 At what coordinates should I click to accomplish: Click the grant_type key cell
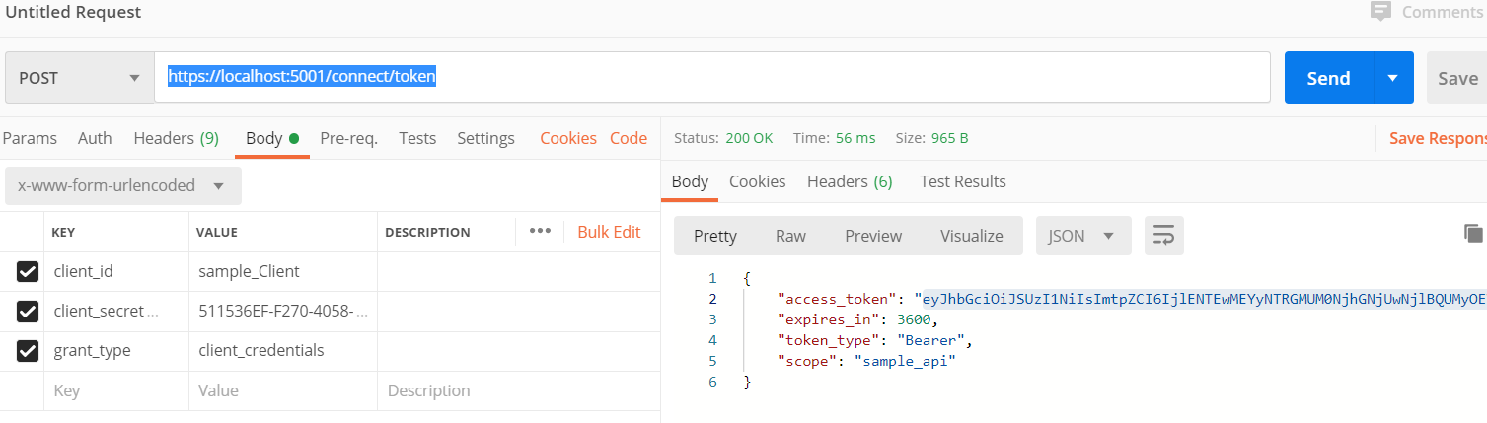(x=115, y=351)
